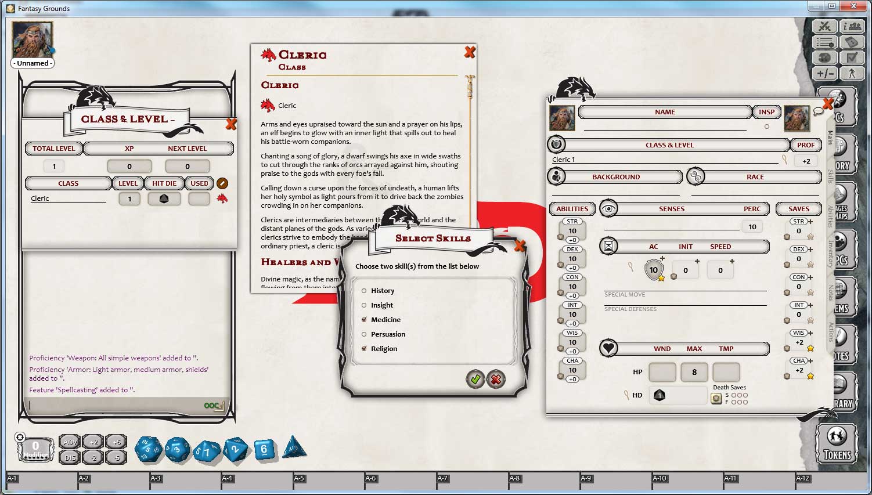Roll the blue d20 die in dice tray
Viewport: 872px width, 495px height.
click(x=149, y=449)
